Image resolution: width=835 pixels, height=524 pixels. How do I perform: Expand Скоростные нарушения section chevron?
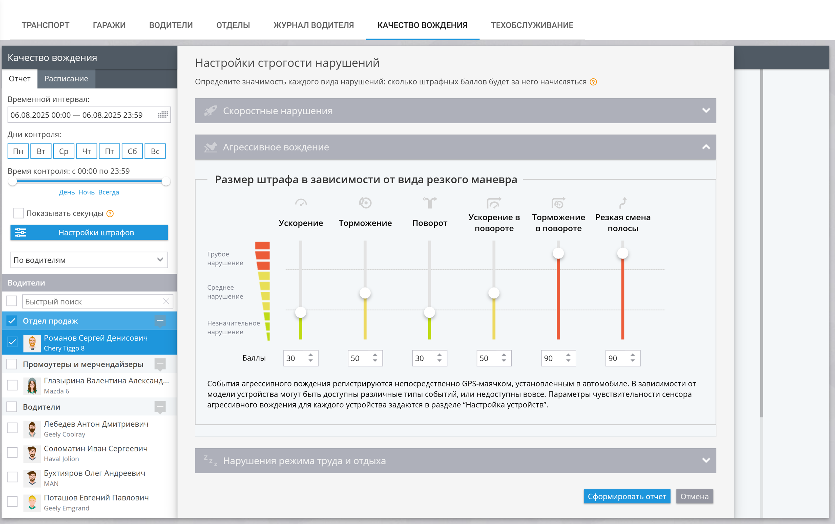pyautogui.click(x=706, y=111)
